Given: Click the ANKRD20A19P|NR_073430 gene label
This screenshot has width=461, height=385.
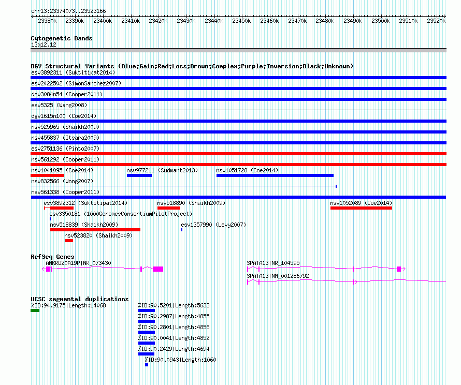Looking at the screenshot, I should coord(79,263).
